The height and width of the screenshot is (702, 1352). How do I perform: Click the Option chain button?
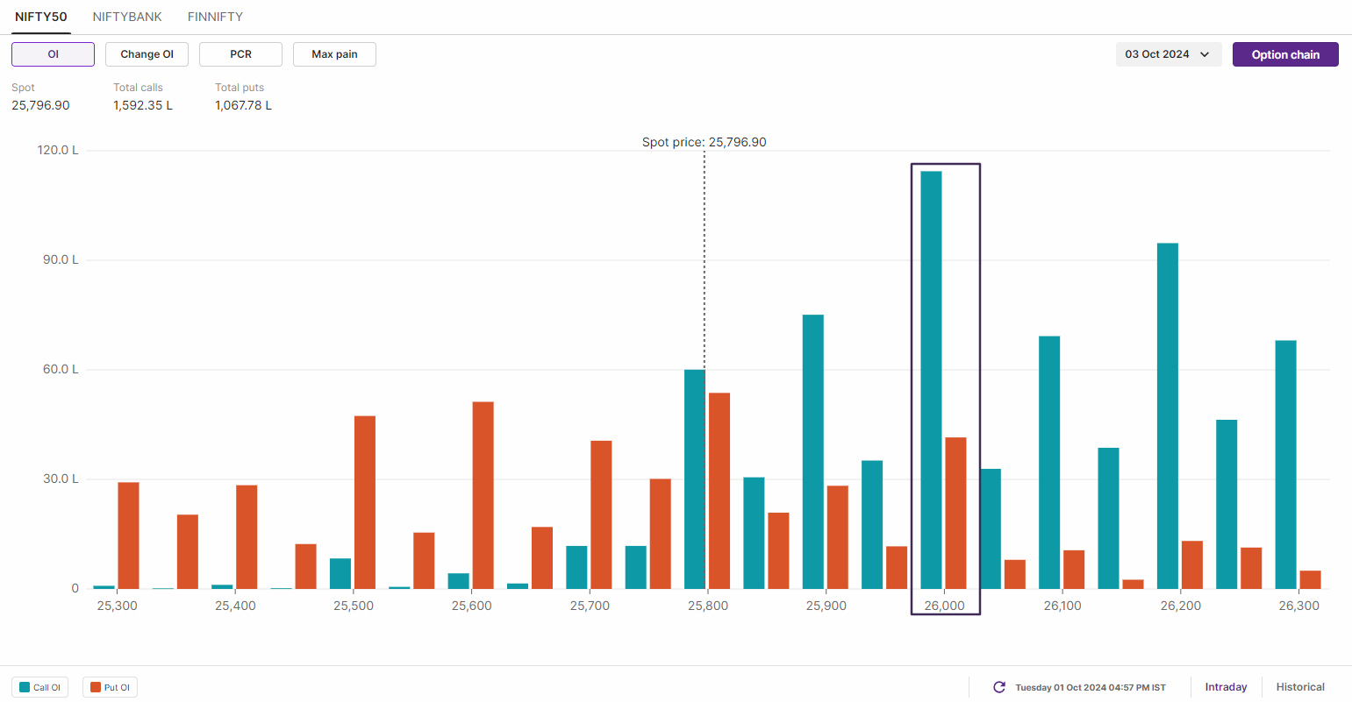(1285, 54)
